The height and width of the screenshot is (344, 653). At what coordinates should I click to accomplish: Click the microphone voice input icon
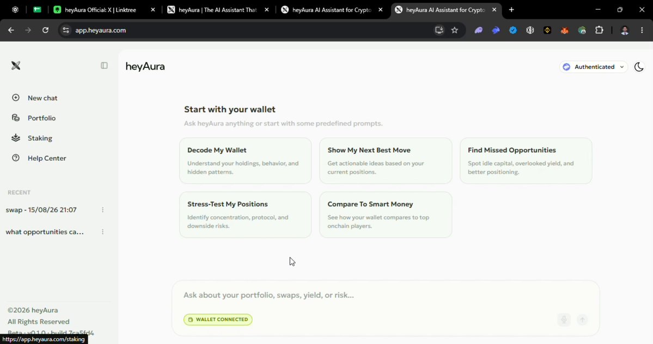click(564, 320)
